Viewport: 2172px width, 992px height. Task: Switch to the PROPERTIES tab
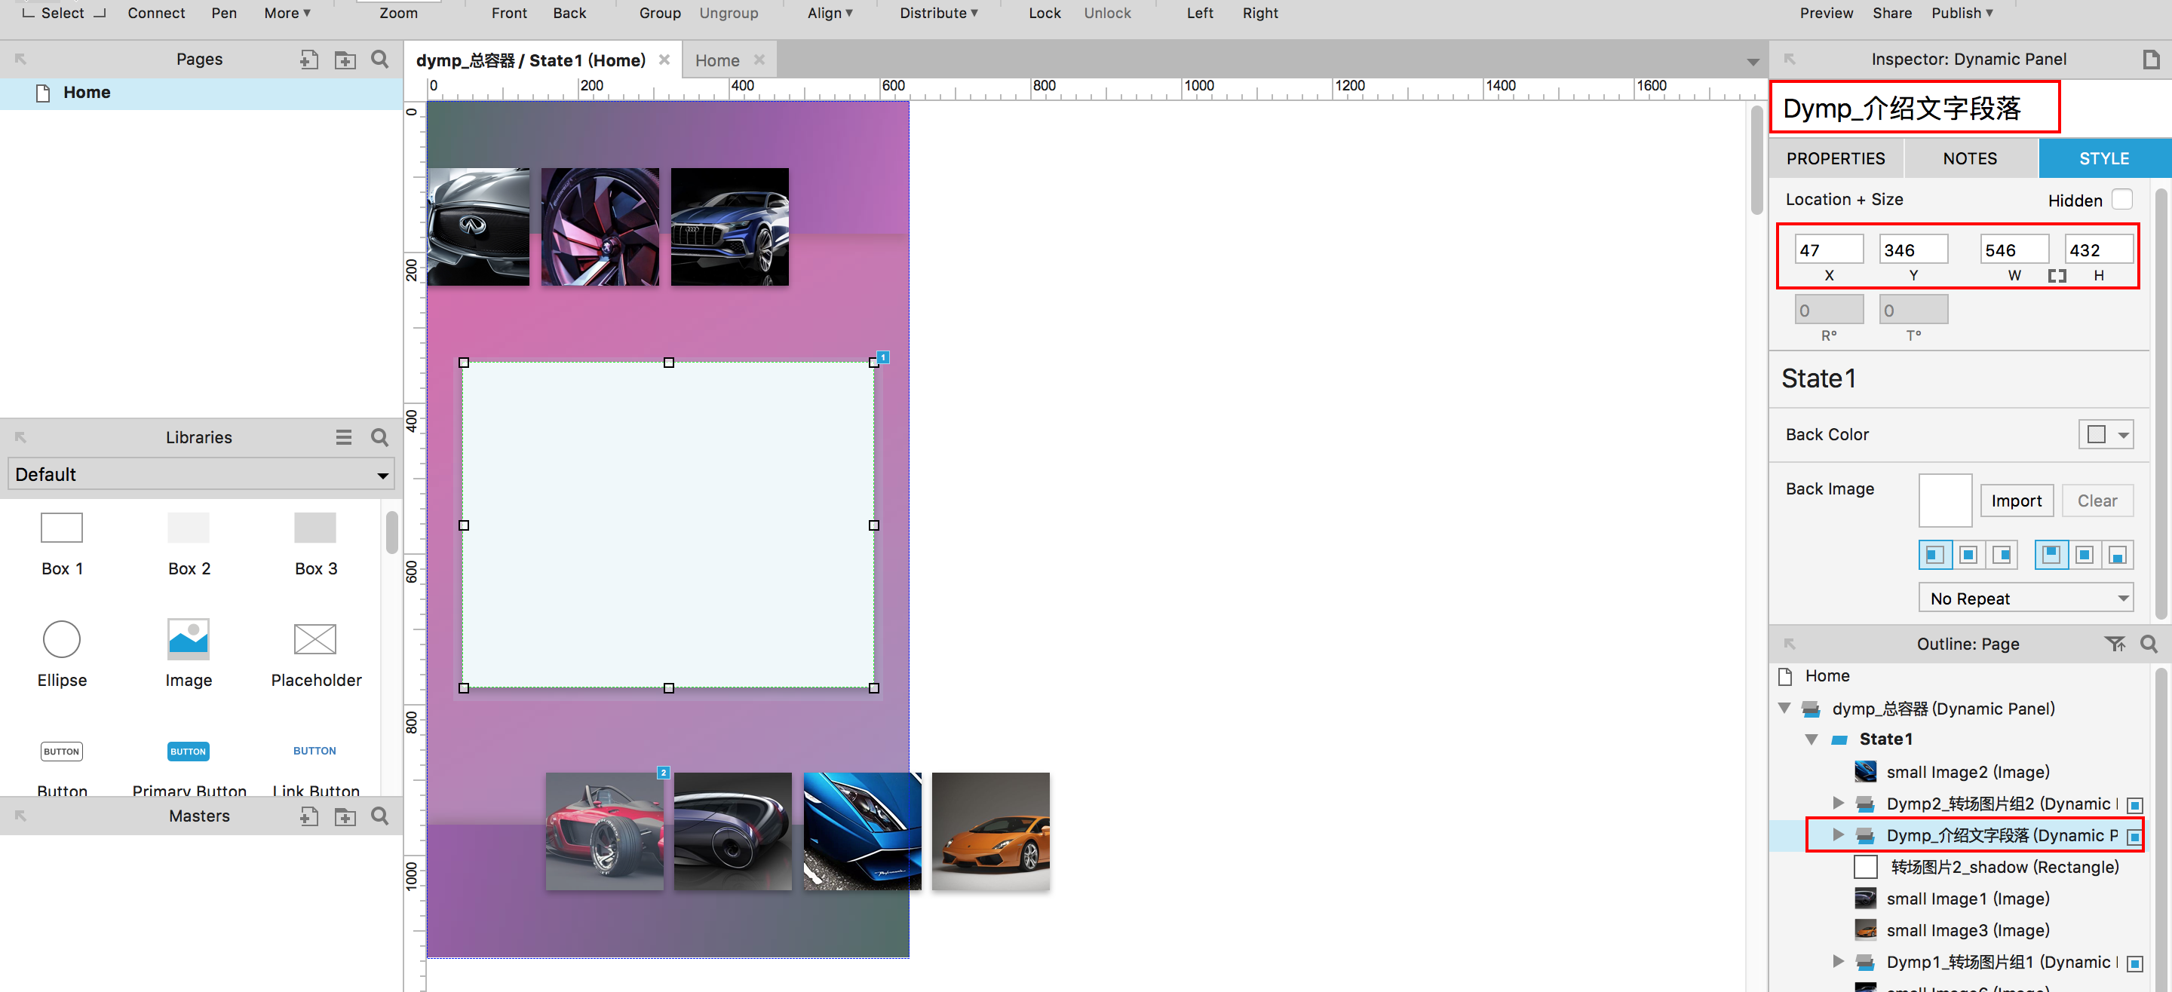[1835, 158]
